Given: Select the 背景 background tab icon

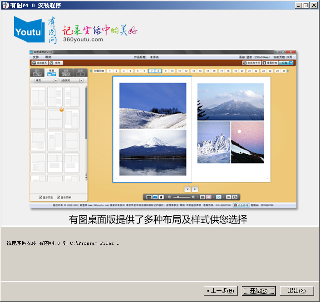Looking at the screenshot, I should point(66,73).
